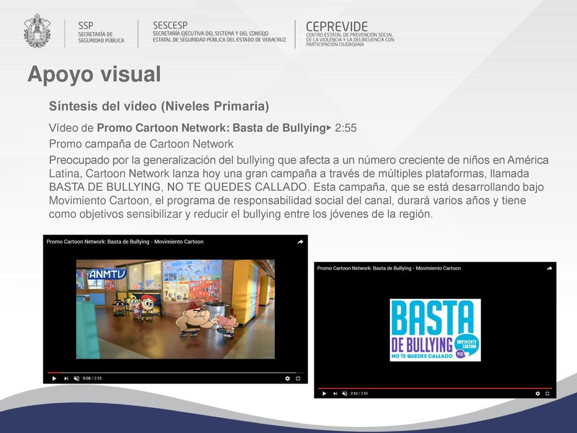Click the right video title text
Screen dimensions: 577x433
pos(389,268)
